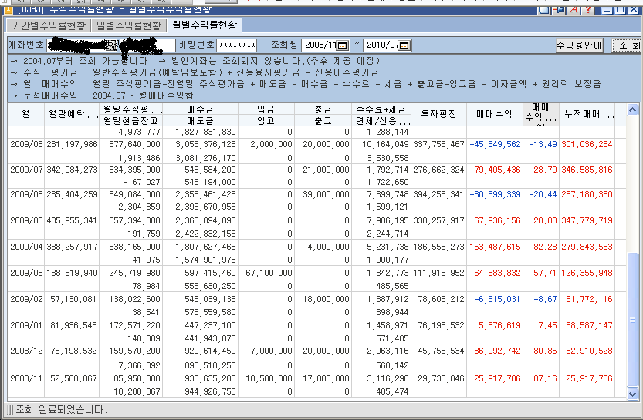Image resolution: width=643 pixels, height=420 pixels.
Task: Click month-end stock value 657,394,000
Action: 134,220
